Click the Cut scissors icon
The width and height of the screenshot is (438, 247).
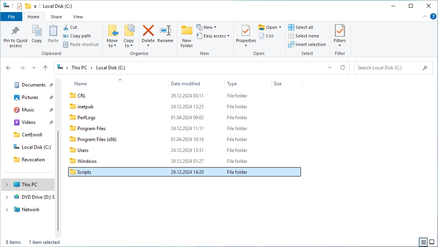click(x=66, y=27)
